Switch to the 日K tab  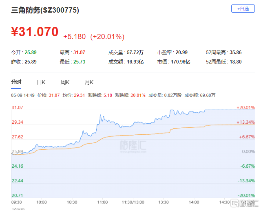(41, 82)
